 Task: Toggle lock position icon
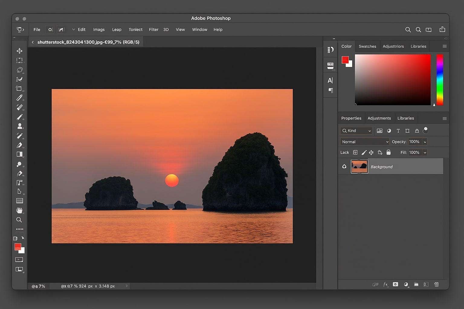(x=371, y=152)
